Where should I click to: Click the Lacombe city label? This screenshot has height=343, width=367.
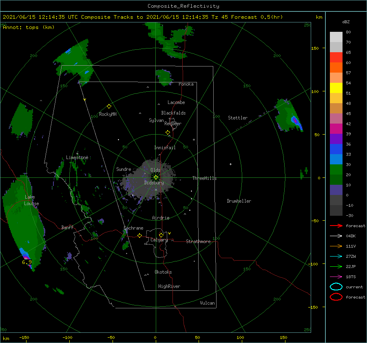176,102
